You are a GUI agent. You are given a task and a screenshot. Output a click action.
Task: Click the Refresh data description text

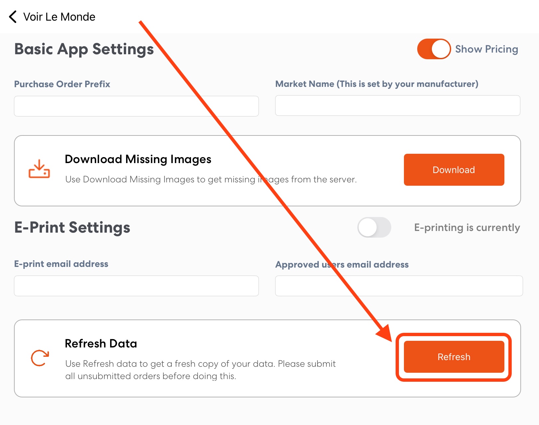pyautogui.click(x=200, y=370)
